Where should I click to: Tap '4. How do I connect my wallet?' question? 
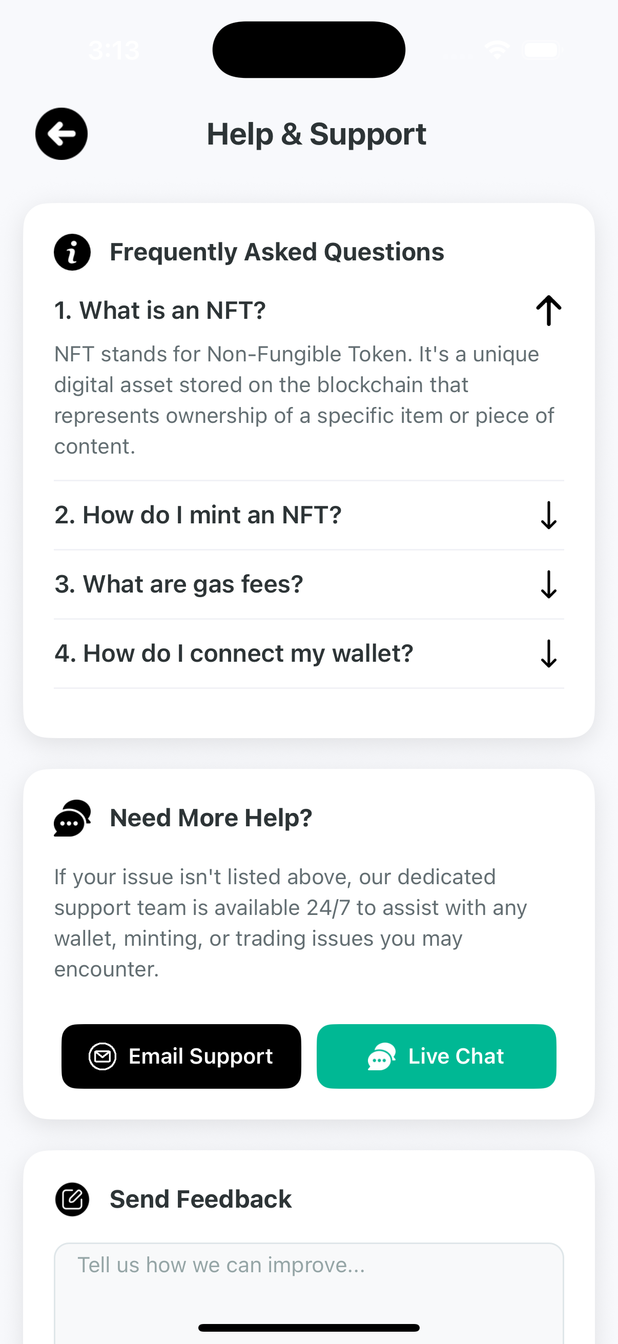coord(234,654)
